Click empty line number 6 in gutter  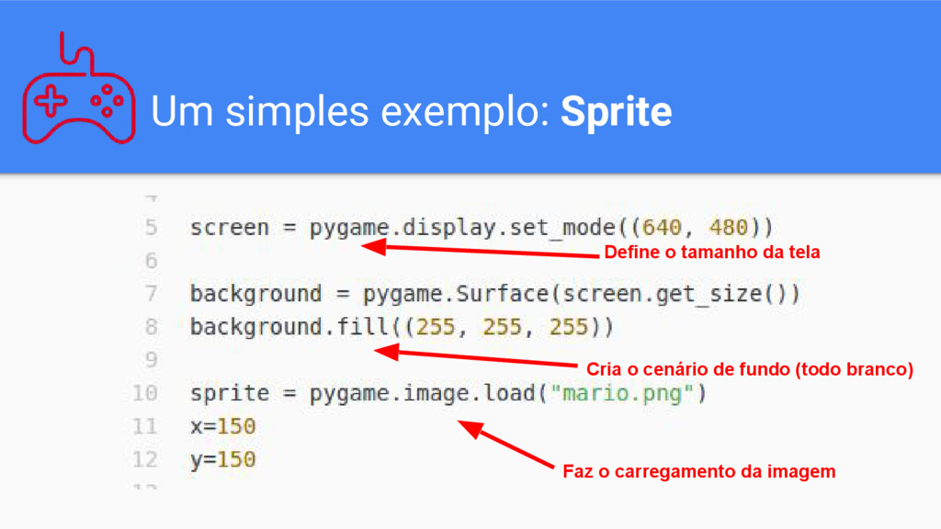[x=151, y=261]
